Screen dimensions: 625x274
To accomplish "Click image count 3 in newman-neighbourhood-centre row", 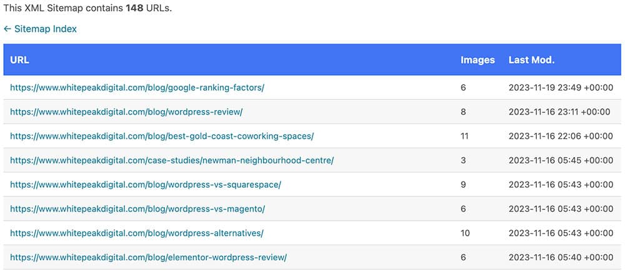I will coord(463,161).
